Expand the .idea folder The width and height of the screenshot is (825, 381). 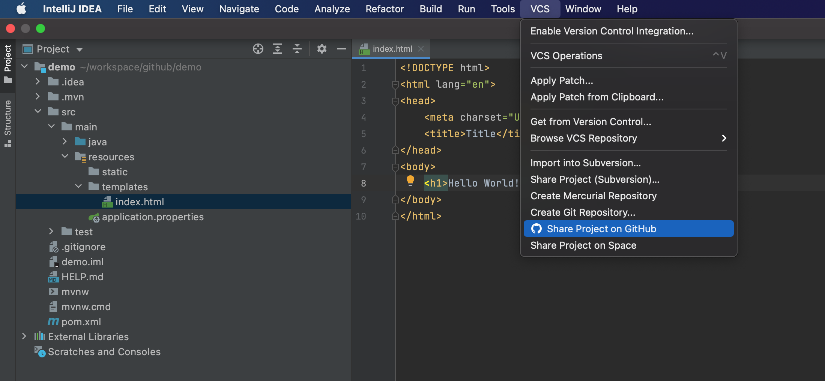click(38, 81)
